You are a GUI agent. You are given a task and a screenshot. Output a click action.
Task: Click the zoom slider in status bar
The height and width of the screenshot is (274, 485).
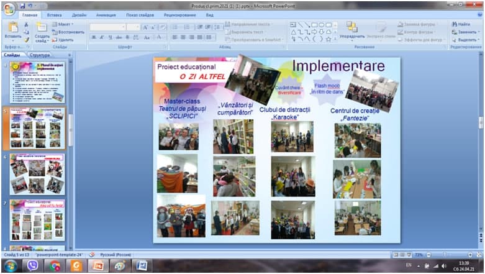click(x=446, y=255)
